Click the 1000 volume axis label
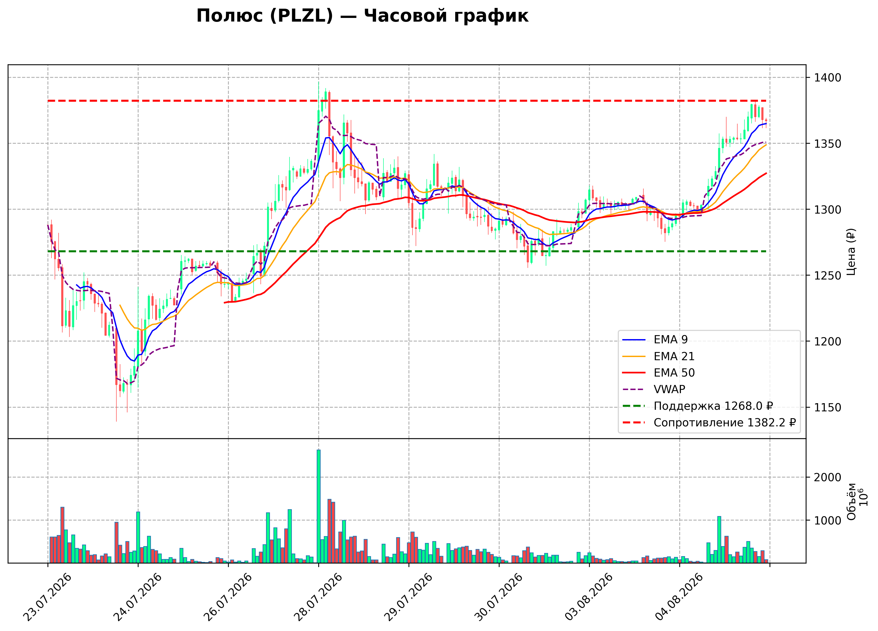Image resolution: width=878 pixels, height=631 pixels. [827, 521]
